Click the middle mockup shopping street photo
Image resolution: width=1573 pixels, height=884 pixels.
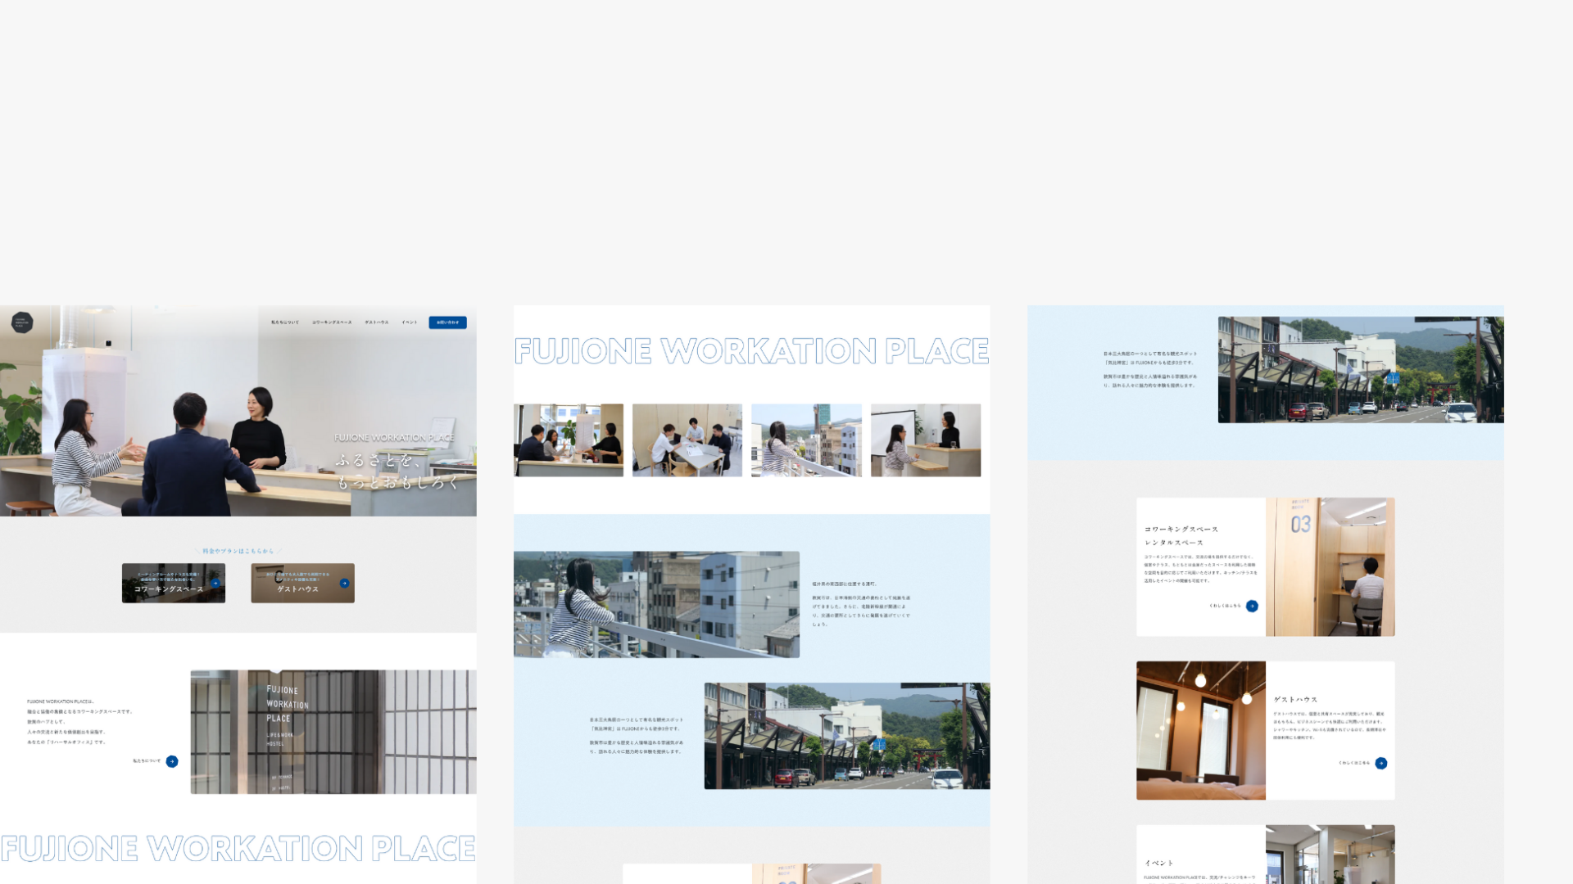[x=847, y=736]
